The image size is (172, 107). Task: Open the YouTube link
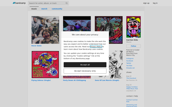pos(129,66)
